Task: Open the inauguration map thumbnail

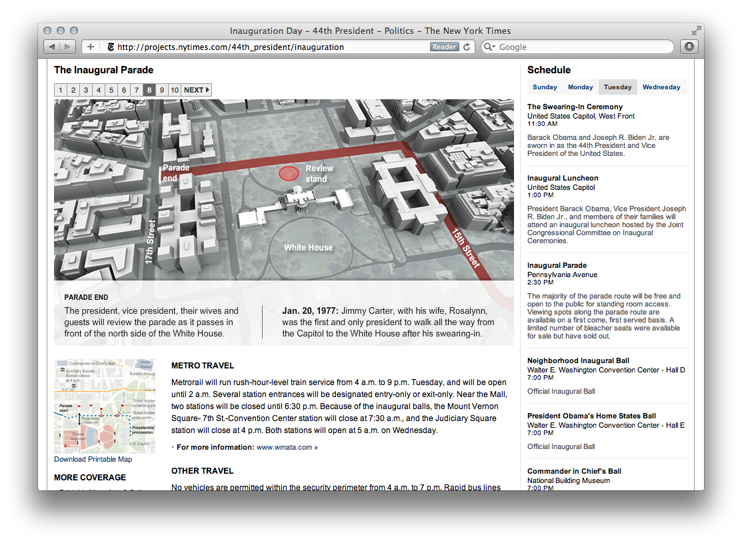Action: tap(104, 406)
